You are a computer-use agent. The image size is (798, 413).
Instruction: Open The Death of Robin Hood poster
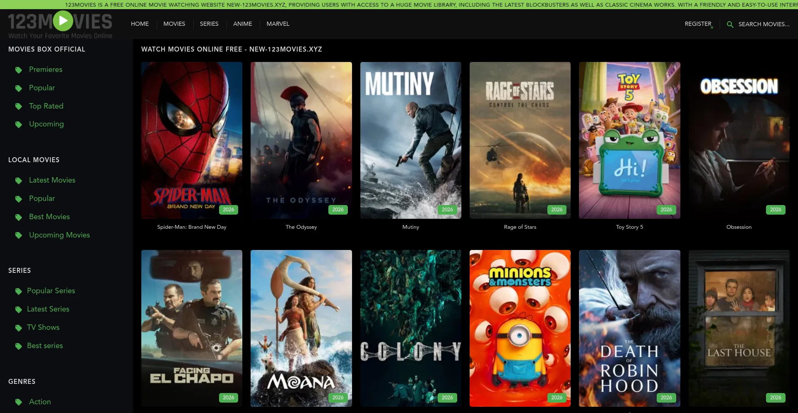click(x=630, y=328)
